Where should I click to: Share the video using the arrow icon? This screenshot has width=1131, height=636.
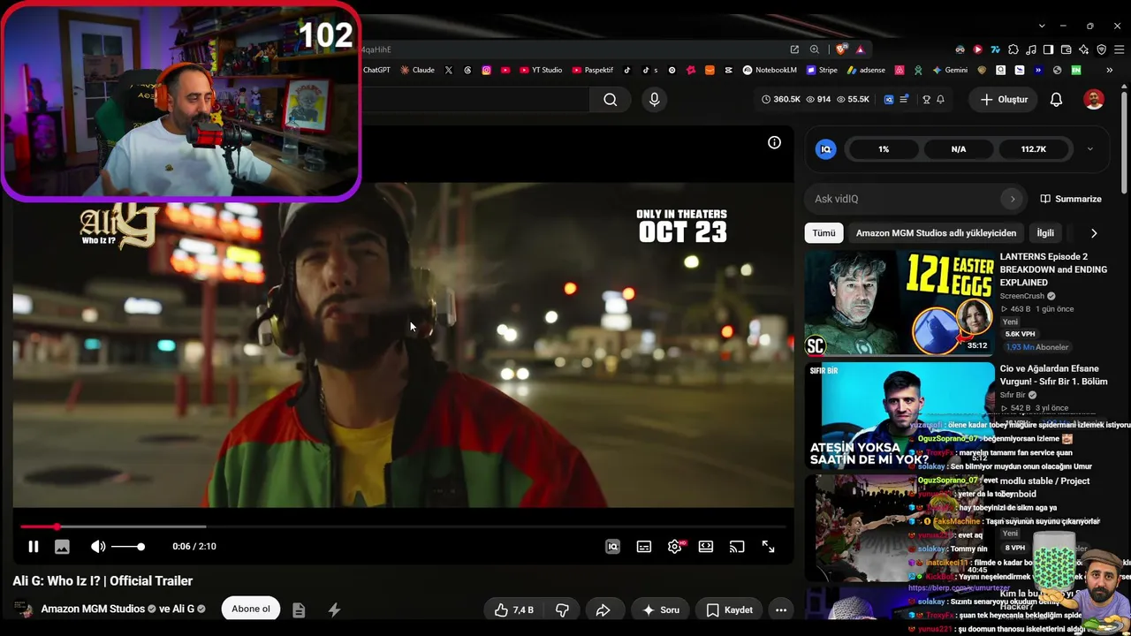[x=603, y=609]
